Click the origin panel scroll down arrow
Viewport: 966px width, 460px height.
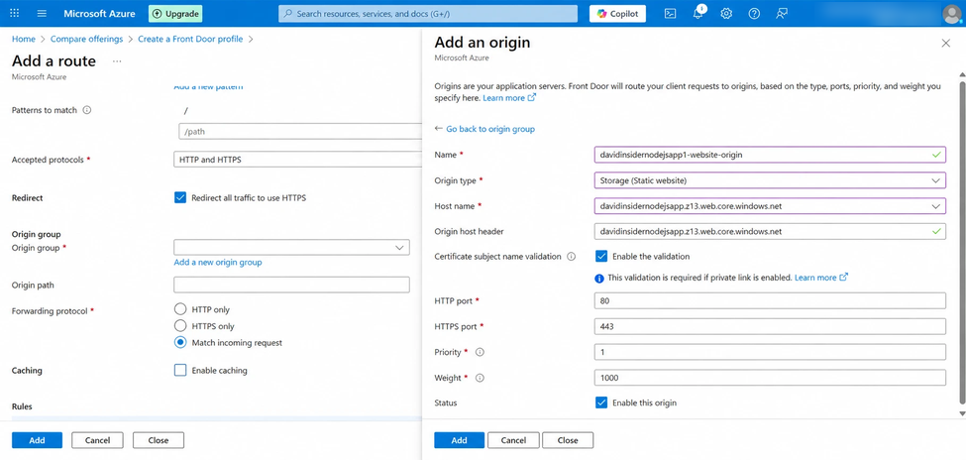coord(962,412)
